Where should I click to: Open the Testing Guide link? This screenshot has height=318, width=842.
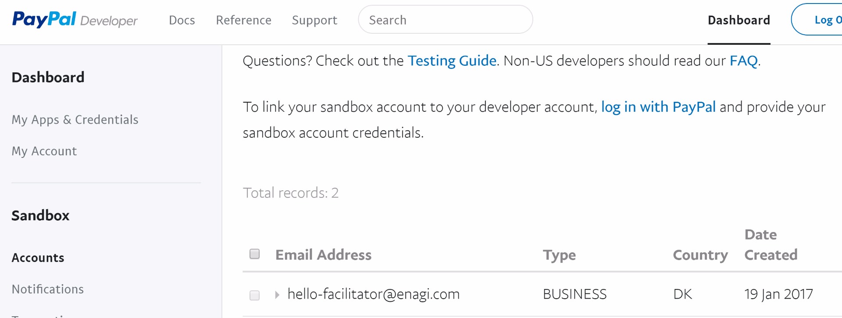452,61
